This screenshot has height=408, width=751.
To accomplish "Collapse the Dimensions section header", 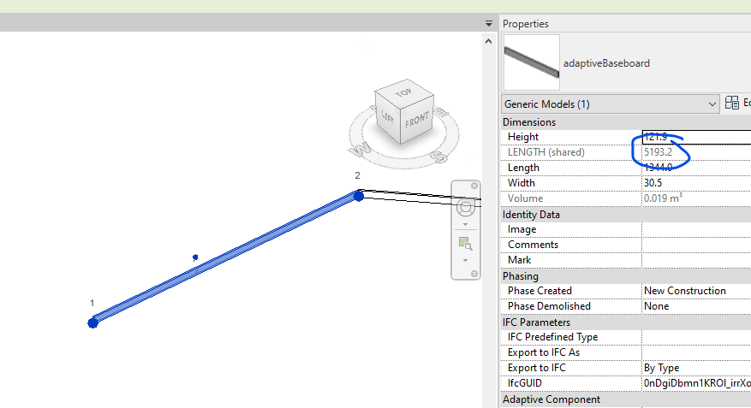I will [626, 122].
